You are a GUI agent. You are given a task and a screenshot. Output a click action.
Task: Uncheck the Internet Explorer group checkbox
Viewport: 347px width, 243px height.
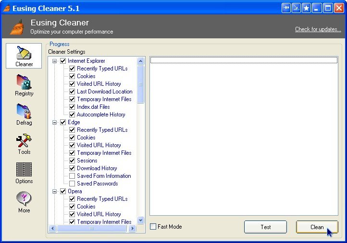(x=63, y=61)
